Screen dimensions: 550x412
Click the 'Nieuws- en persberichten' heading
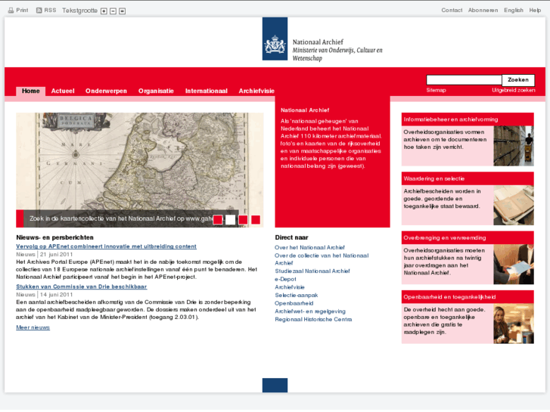54,237
